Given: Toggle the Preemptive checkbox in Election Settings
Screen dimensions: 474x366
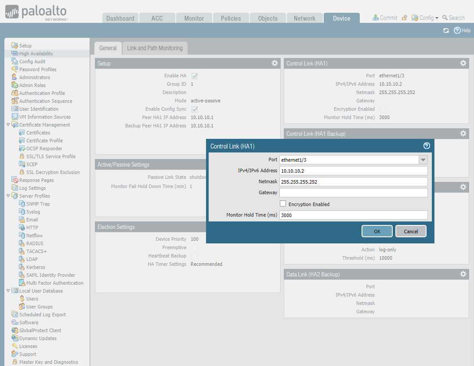Looking at the screenshot, I should [x=194, y=248].
